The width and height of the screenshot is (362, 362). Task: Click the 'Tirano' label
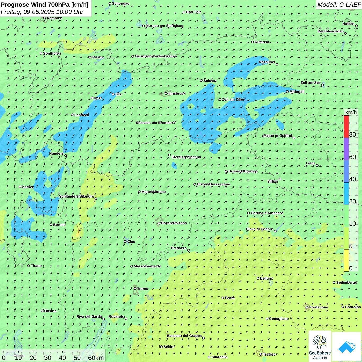pyautogui.click(x=36, y=266)
